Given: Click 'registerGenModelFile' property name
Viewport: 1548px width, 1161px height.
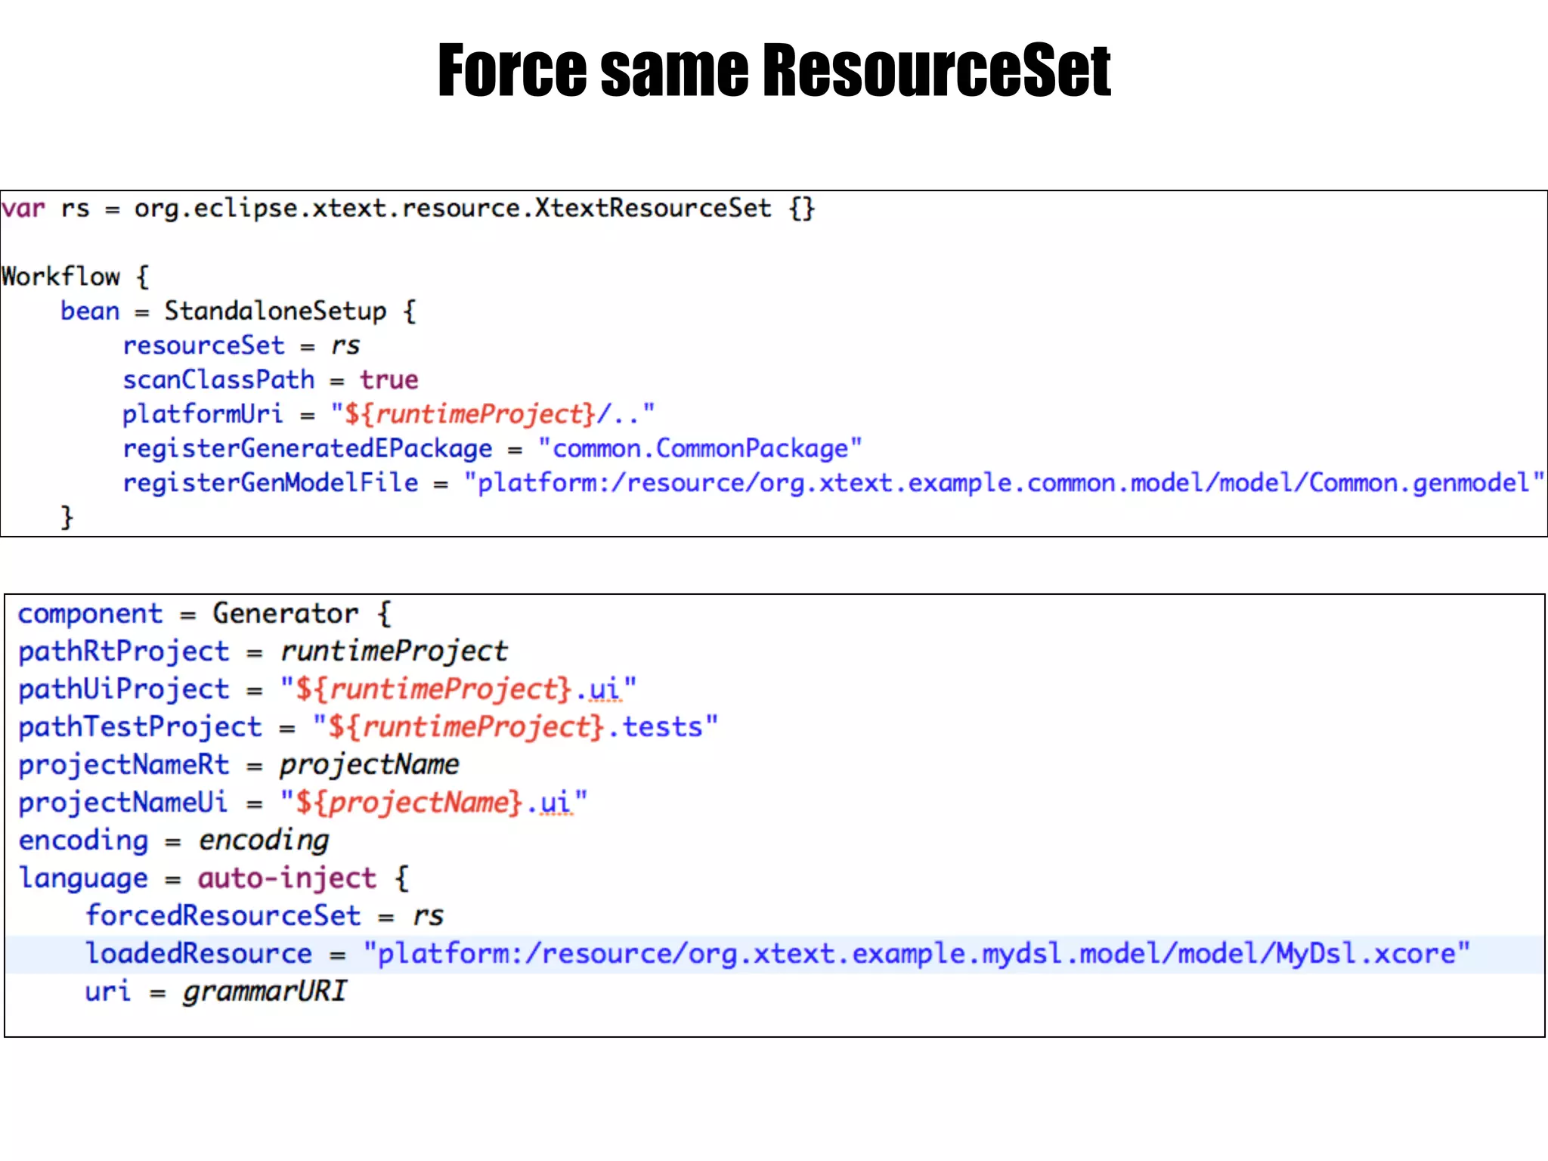Looking at the screenshot, I should pos(270,483).
